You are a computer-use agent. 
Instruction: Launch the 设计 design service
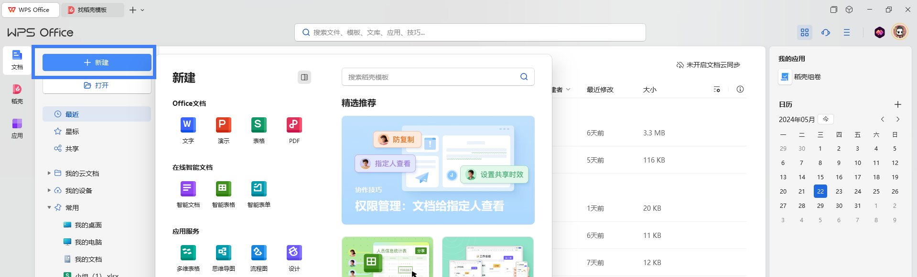point(294,258)
